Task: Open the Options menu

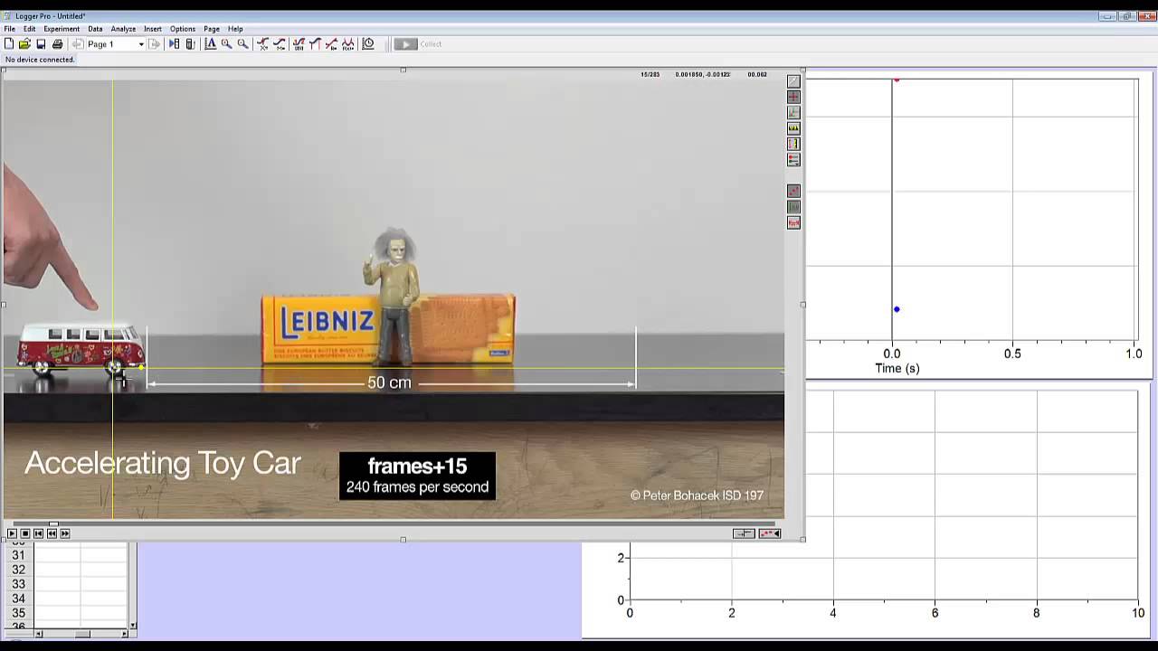Action: [x=183, y=29]
